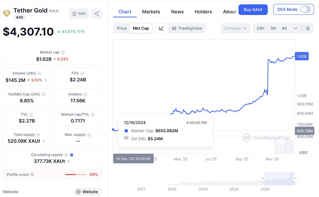Open the Holders tab
Image resolution: width=319 pixels, height=197 pixels.
(203, 12)
